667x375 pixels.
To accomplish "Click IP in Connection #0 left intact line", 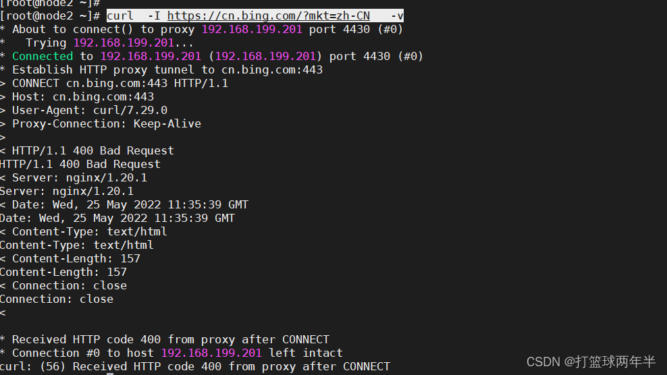I will tap(211, 353).
